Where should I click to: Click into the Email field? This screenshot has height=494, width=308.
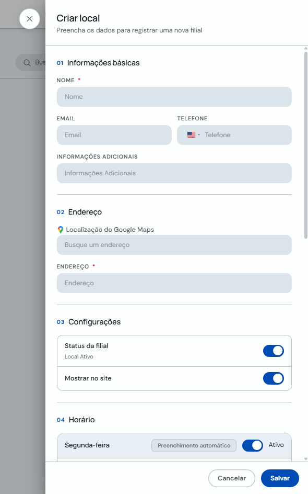click(x=114, y=135)
